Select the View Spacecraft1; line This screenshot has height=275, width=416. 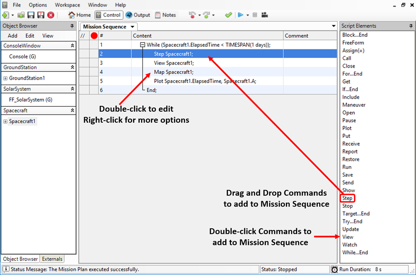pos(174,63)
